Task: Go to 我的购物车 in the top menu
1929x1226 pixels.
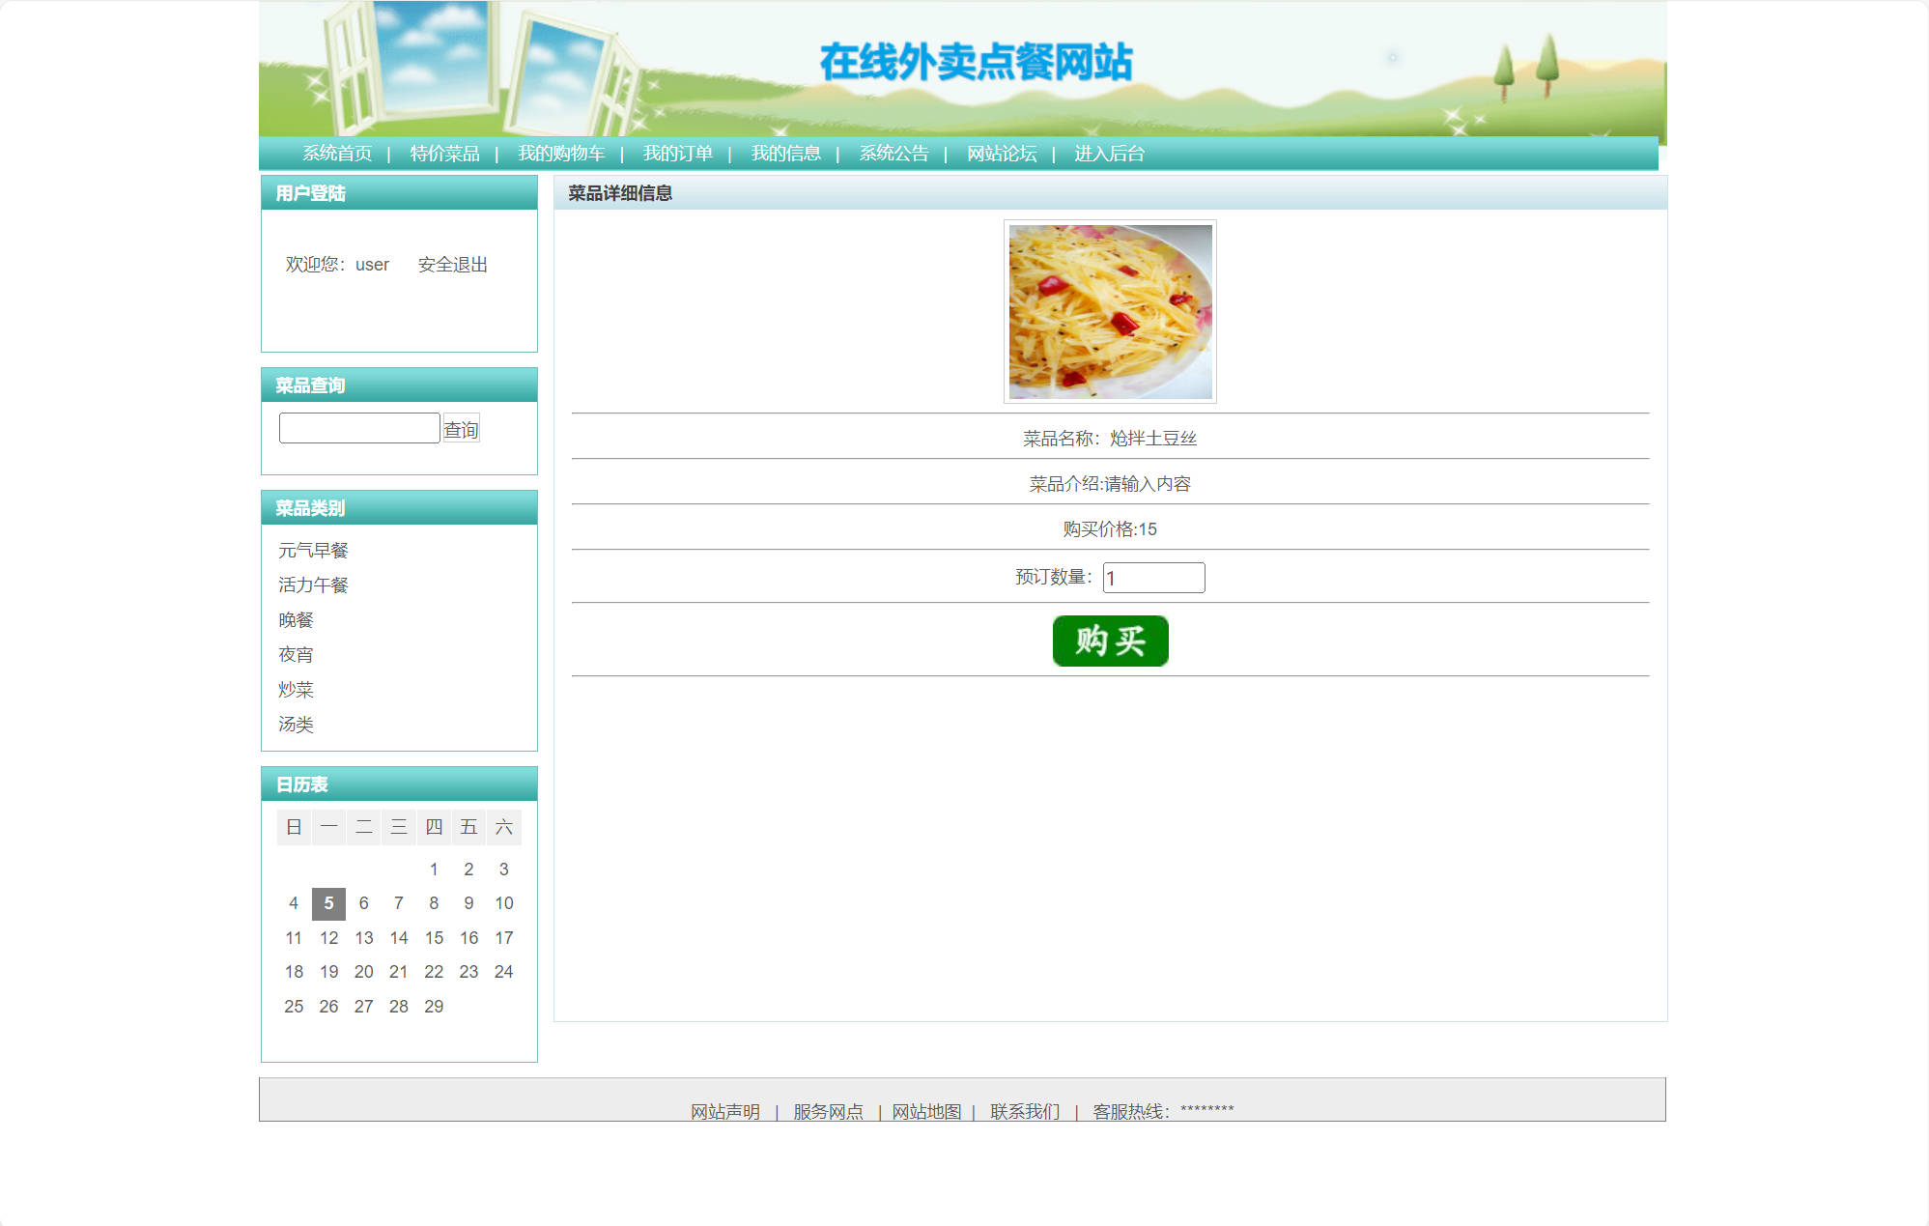Action: 562,153
